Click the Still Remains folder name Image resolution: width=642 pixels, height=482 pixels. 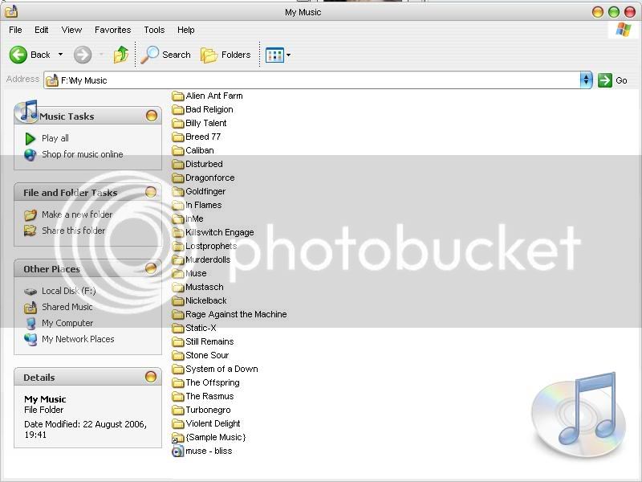point(209,341)
